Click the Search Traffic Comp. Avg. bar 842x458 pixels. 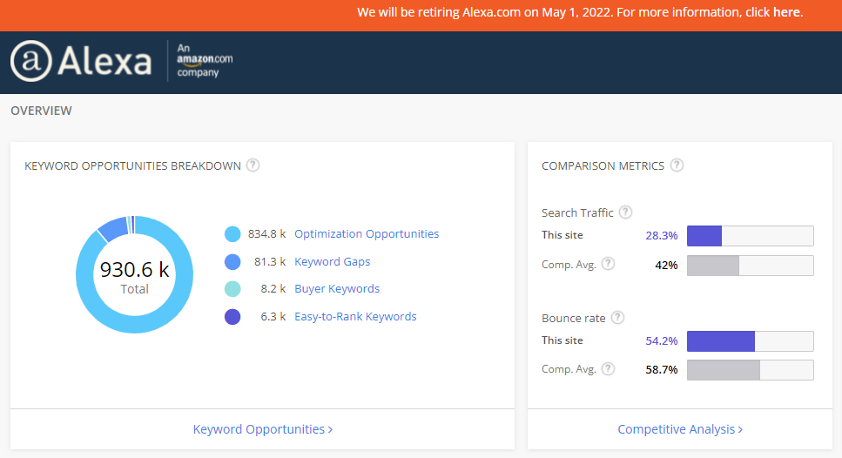pyautogui.click(x=751, y=266)
